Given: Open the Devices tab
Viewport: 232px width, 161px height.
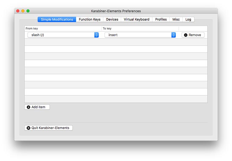Looking at the screenshot, I should [x=112, y=20].
